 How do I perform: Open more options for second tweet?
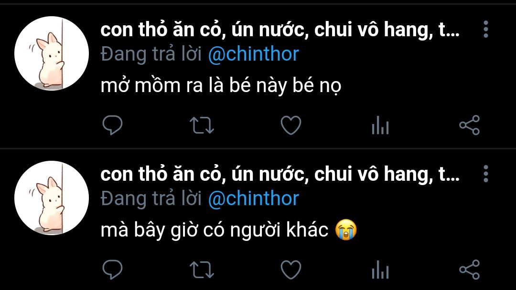(485, 174)
